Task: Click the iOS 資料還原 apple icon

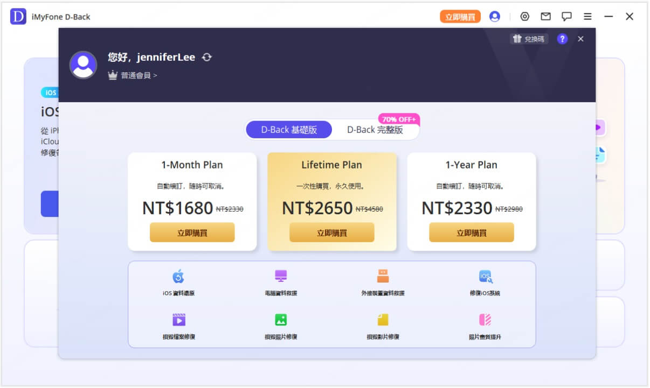Action: click(x=178, y=277)
